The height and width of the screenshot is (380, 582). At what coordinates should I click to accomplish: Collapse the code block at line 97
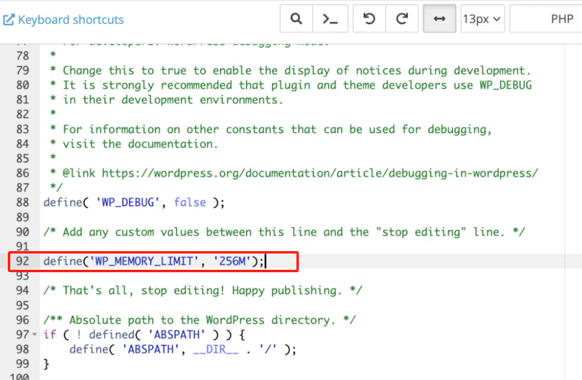34,334
